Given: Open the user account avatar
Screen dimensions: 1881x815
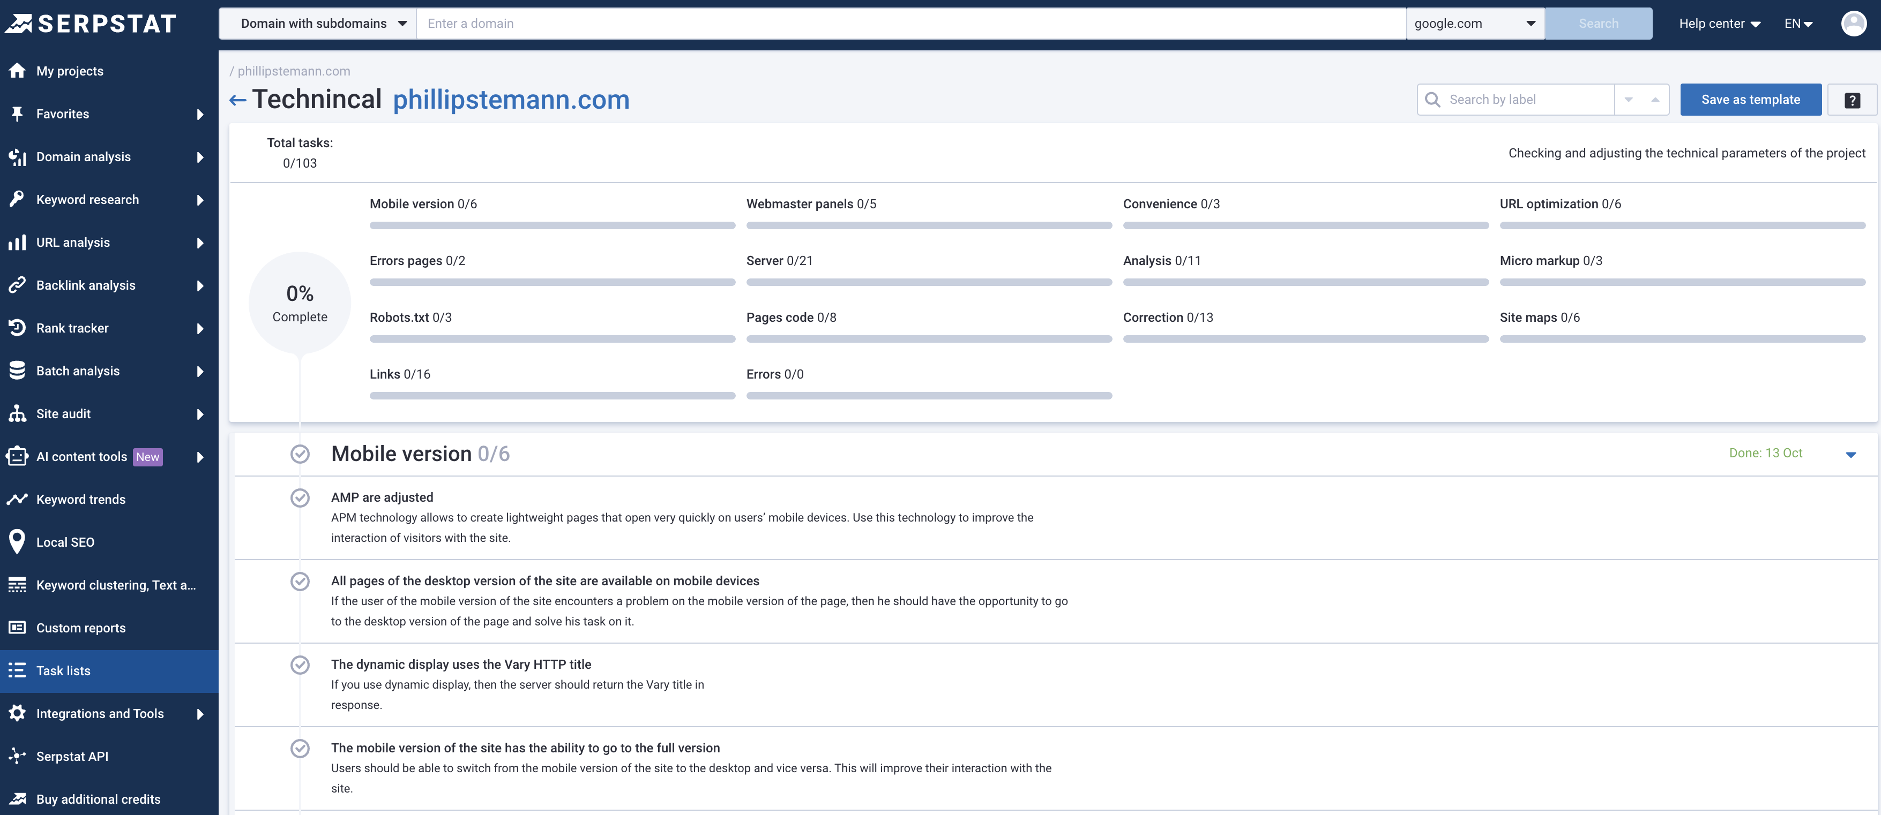Looking at the screenshot, I should (1853, 24).
